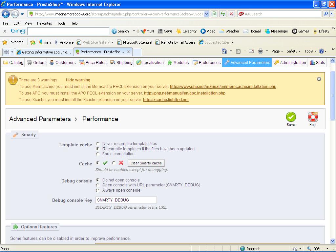Open the xcache.lighttpd.net link

point(166,100)
